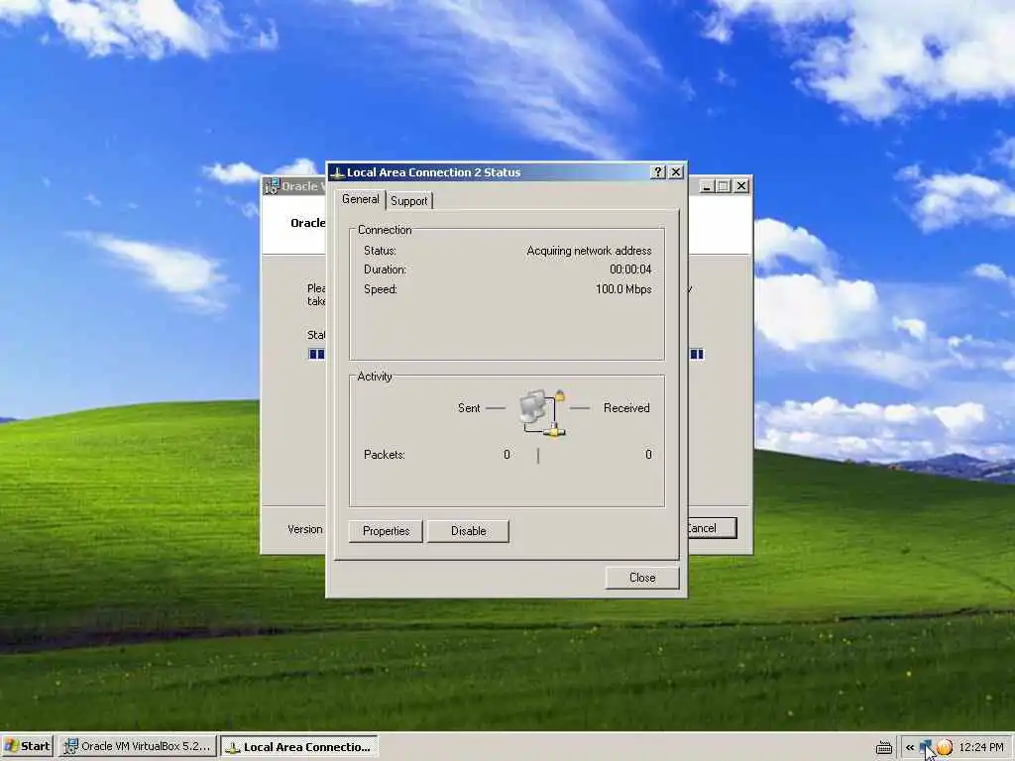Click the speed value 100.0 Mbps
The image size is (1015, 761).
pos(623,288)
